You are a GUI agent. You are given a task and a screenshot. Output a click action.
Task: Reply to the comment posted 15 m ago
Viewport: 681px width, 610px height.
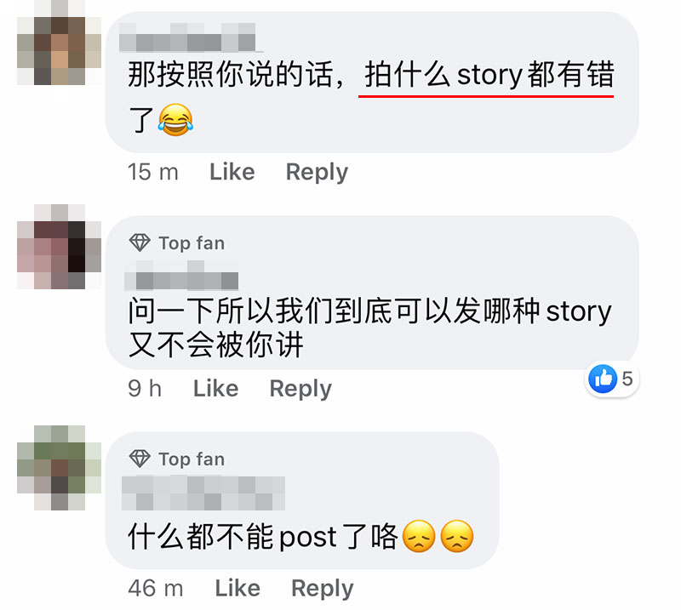[x=317, y=173]
